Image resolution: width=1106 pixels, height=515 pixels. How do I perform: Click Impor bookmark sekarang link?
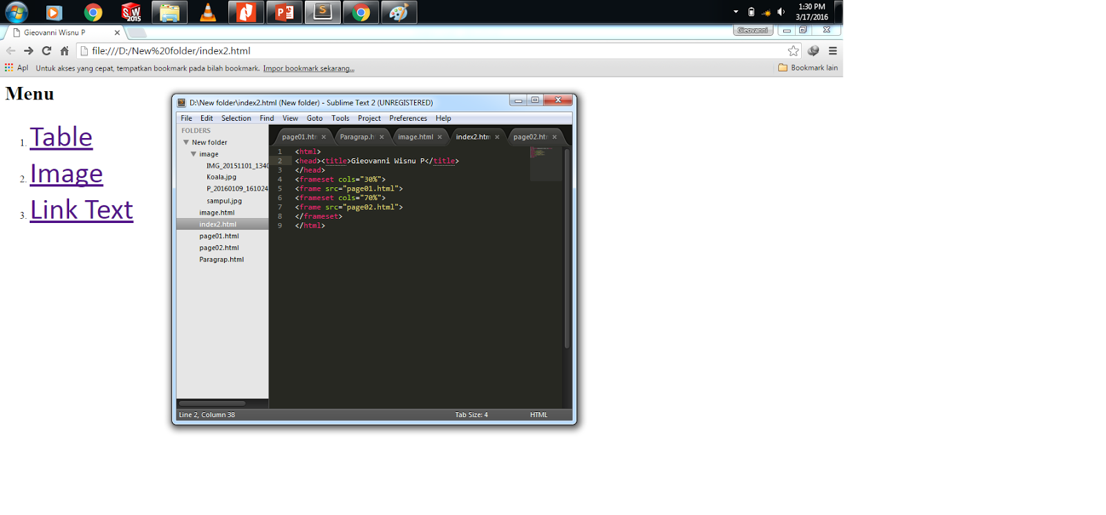click(308, 68)
